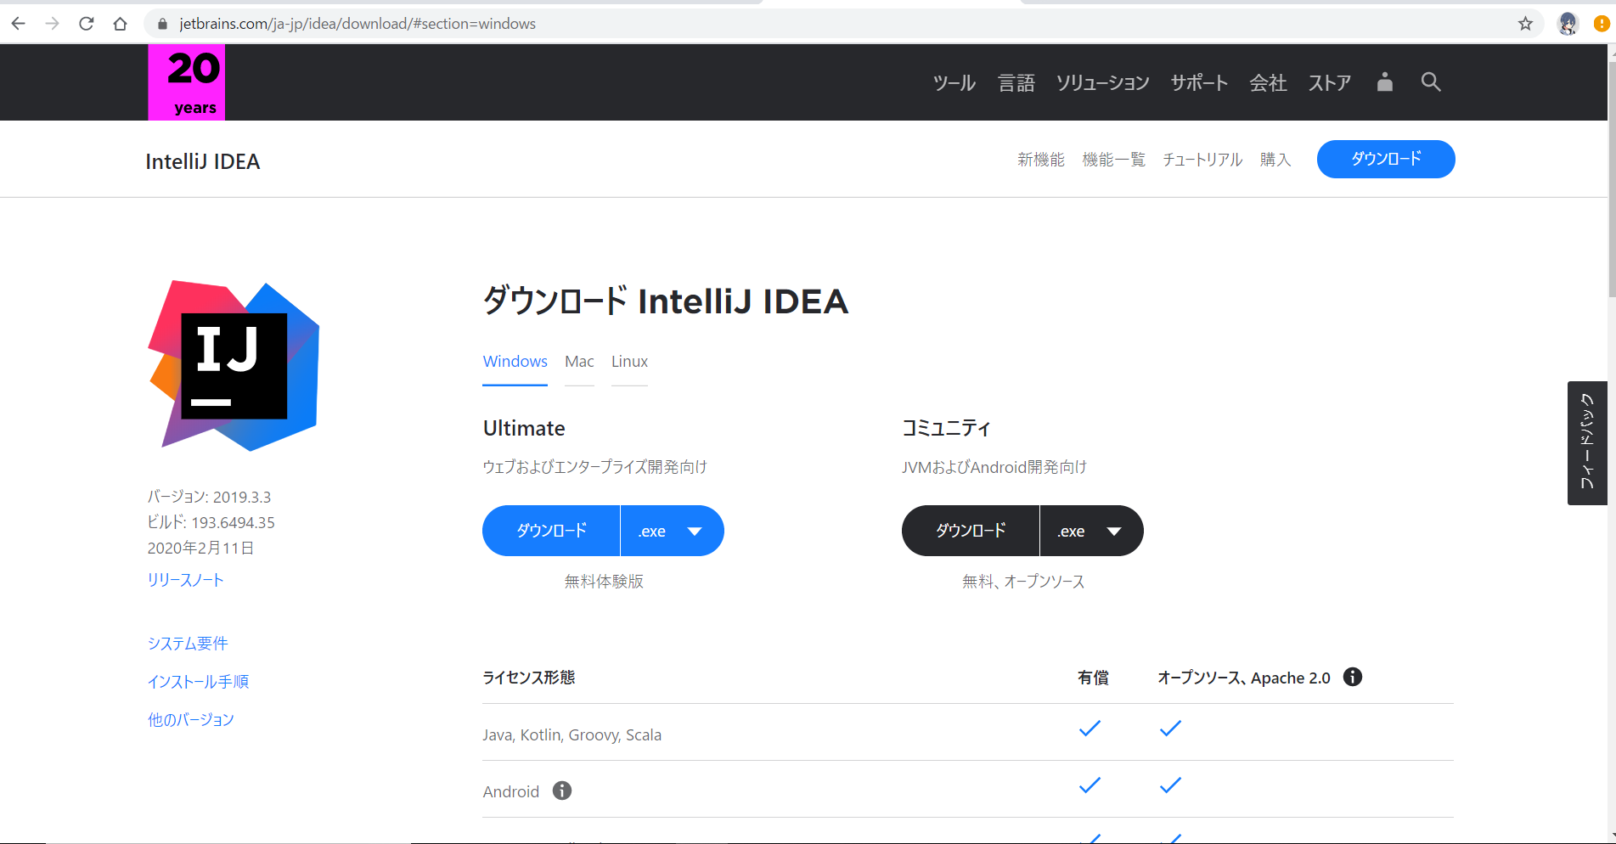Viewport: 1616px width, 844px height.
Task: Click the blue ダウンロード button in subheader
Action: pos(1386,159)
